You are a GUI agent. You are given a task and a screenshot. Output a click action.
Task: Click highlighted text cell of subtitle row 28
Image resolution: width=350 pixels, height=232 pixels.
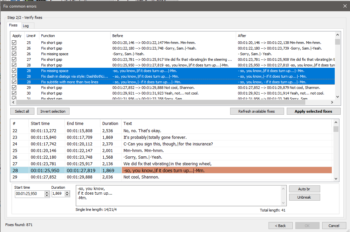tap(227, 171)
